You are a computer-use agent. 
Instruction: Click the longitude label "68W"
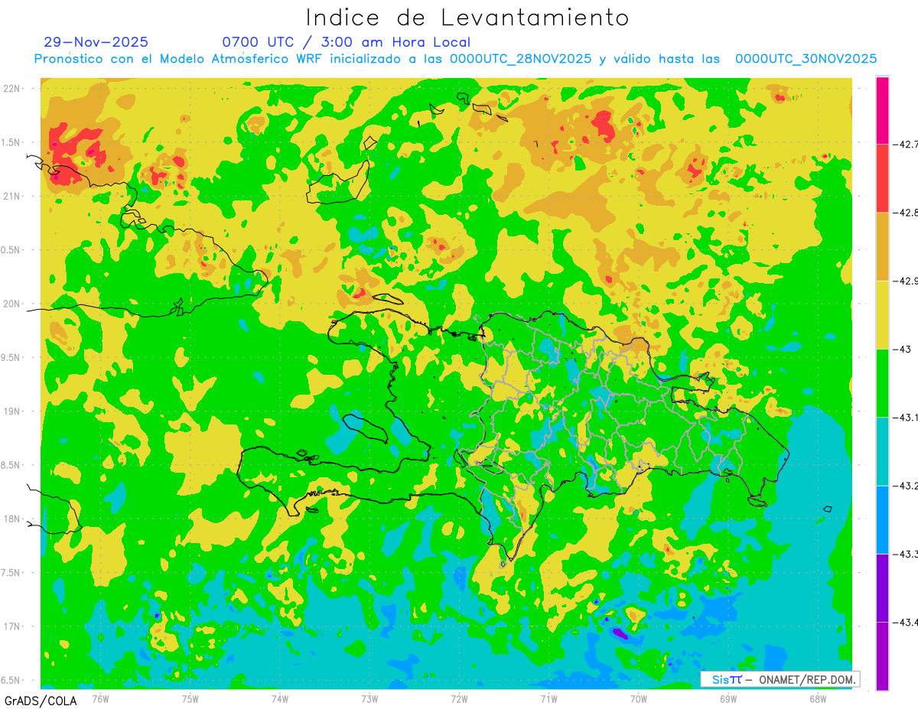pos(818,698)
